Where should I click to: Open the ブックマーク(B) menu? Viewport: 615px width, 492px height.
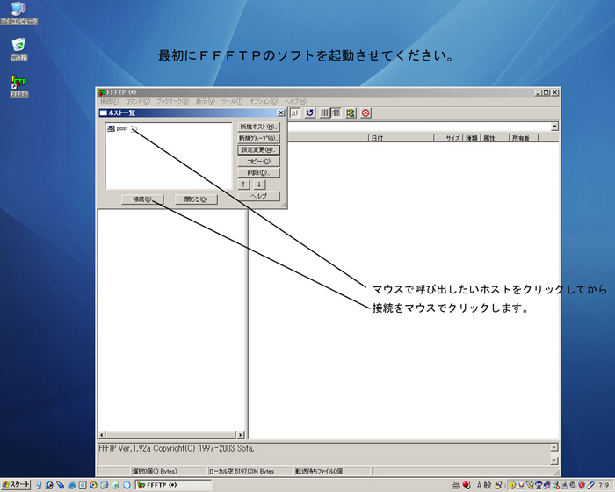pos(172,101)
